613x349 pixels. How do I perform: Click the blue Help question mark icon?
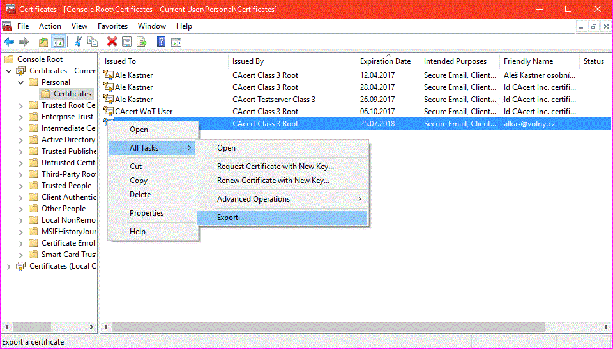[162, 41]
